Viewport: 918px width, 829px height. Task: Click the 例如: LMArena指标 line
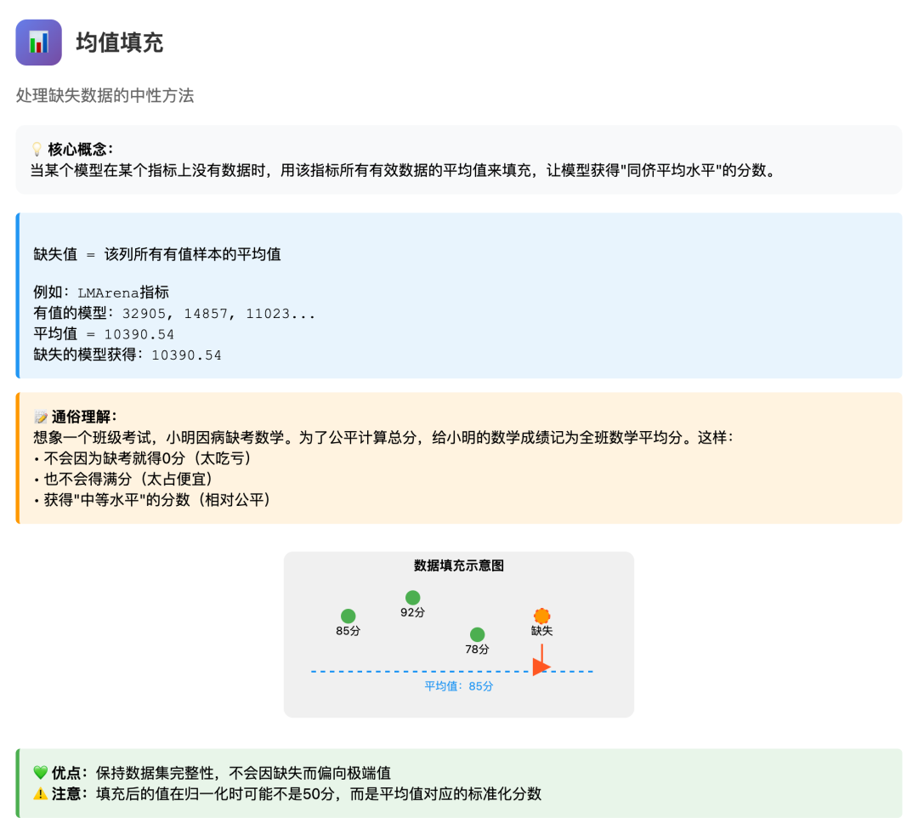[101, 292]
